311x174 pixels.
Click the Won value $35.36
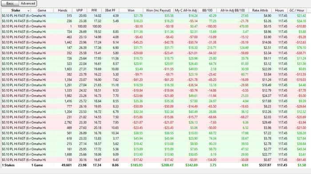(x=138, y=101)
